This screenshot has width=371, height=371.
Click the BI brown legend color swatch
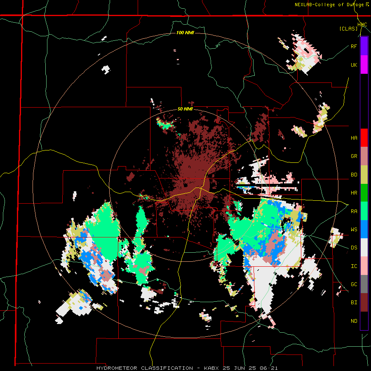[x=364, y=303]
